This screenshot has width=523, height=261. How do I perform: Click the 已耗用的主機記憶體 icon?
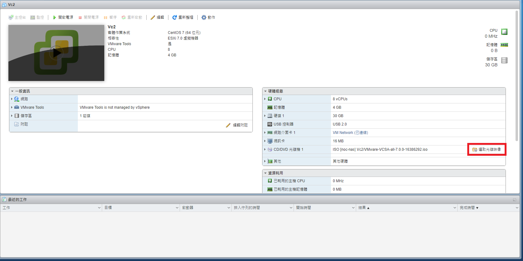[270, 189]
